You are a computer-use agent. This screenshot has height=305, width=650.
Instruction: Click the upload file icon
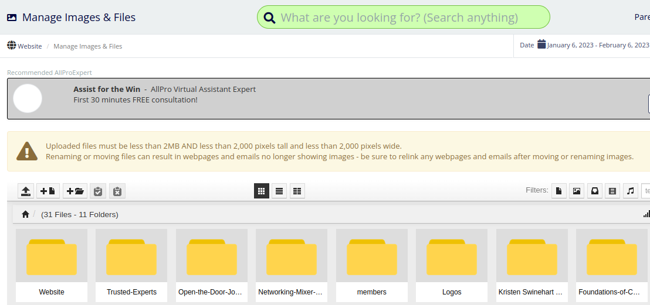[x=26, y=191]
